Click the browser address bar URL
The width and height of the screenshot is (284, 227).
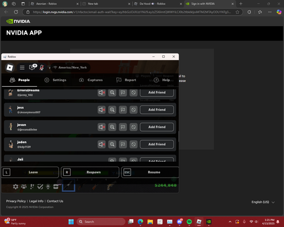pyautogui.click(x=132, y=12)
